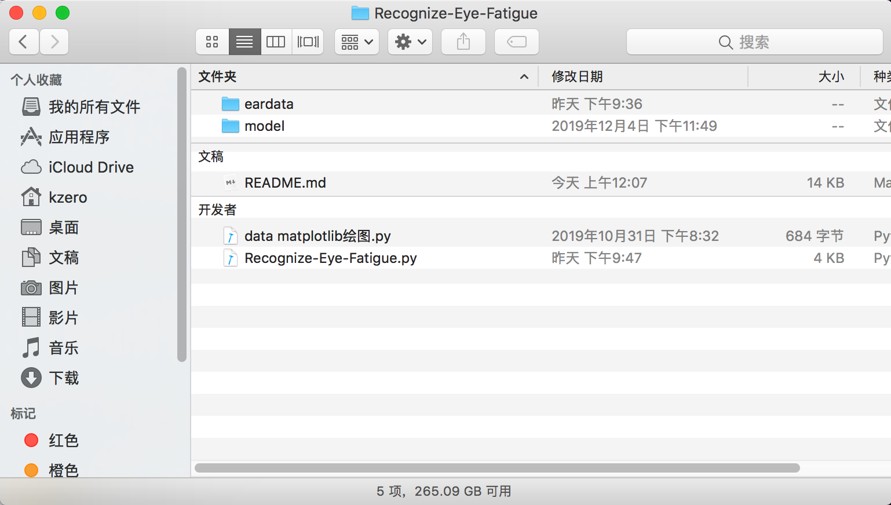891x505 pixels.
Task: Close the Finder window with red button
Action: pyautogui.click(x=16, y=13)
